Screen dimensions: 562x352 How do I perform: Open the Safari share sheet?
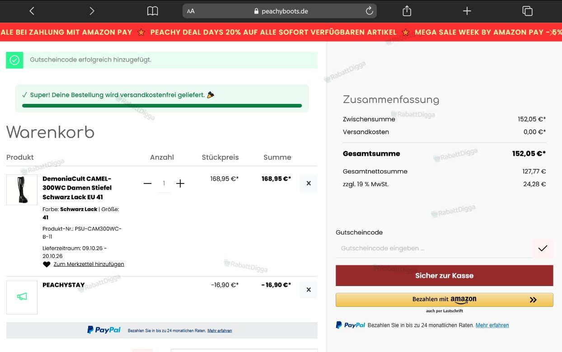coord(407,11)
